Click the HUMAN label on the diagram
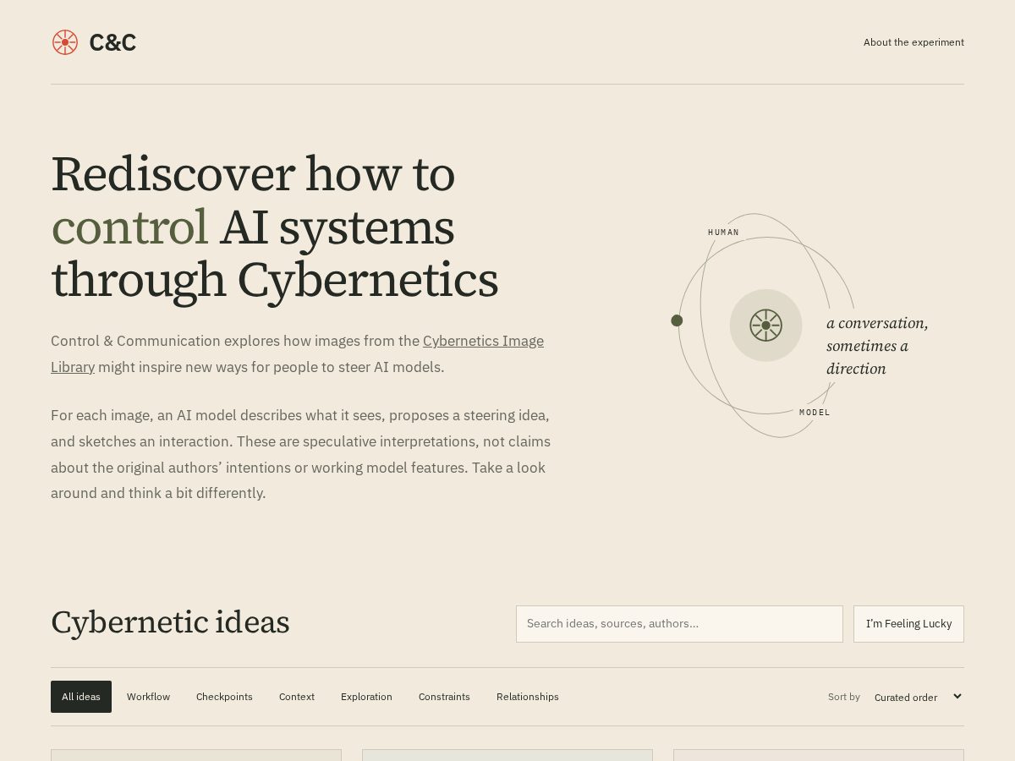The image size is (1015, 761). [723, 233]
